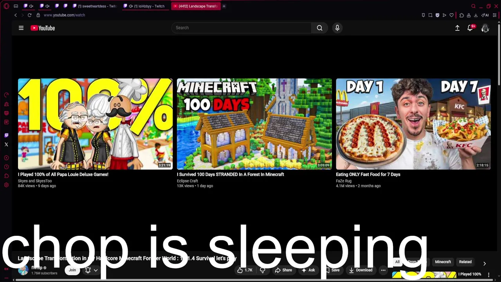Viewport: 501px width, 282px height.
Task: Go to YouTube home via logo
Action: (x=43, y=28)
